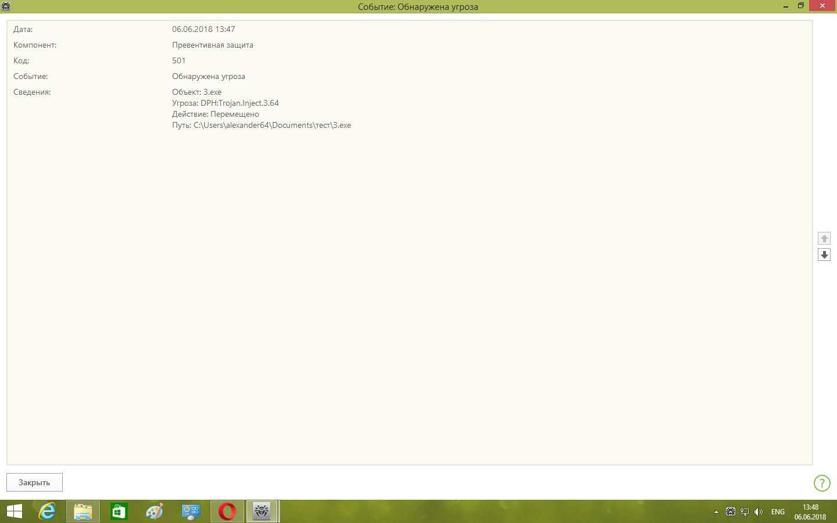Show hidden tray icons arrow
Image resolution: width=837 pixels, height=523 pixels.
[716, 512]
